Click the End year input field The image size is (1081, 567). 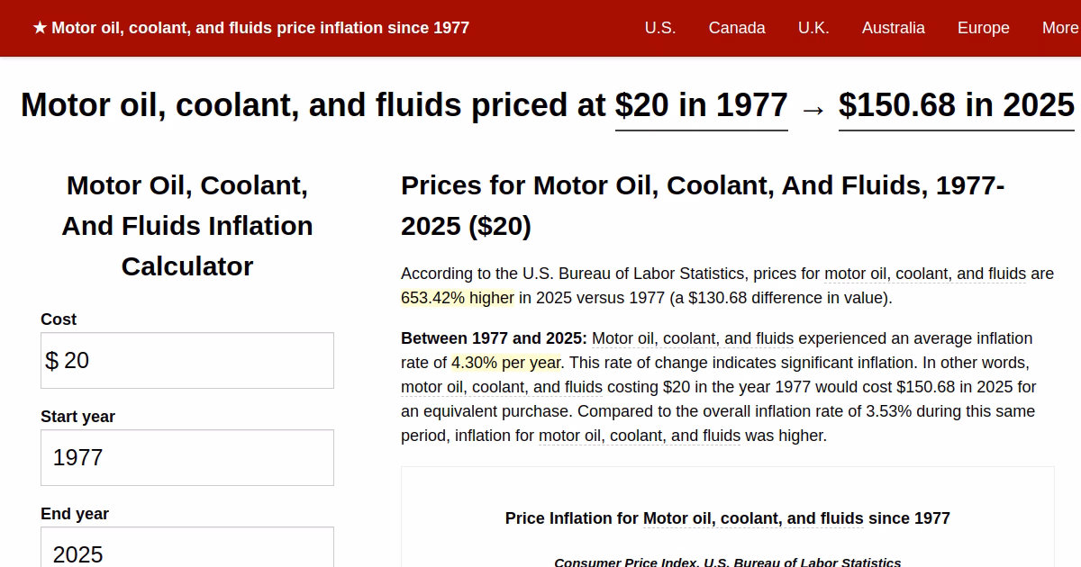[x=186, y=552]
